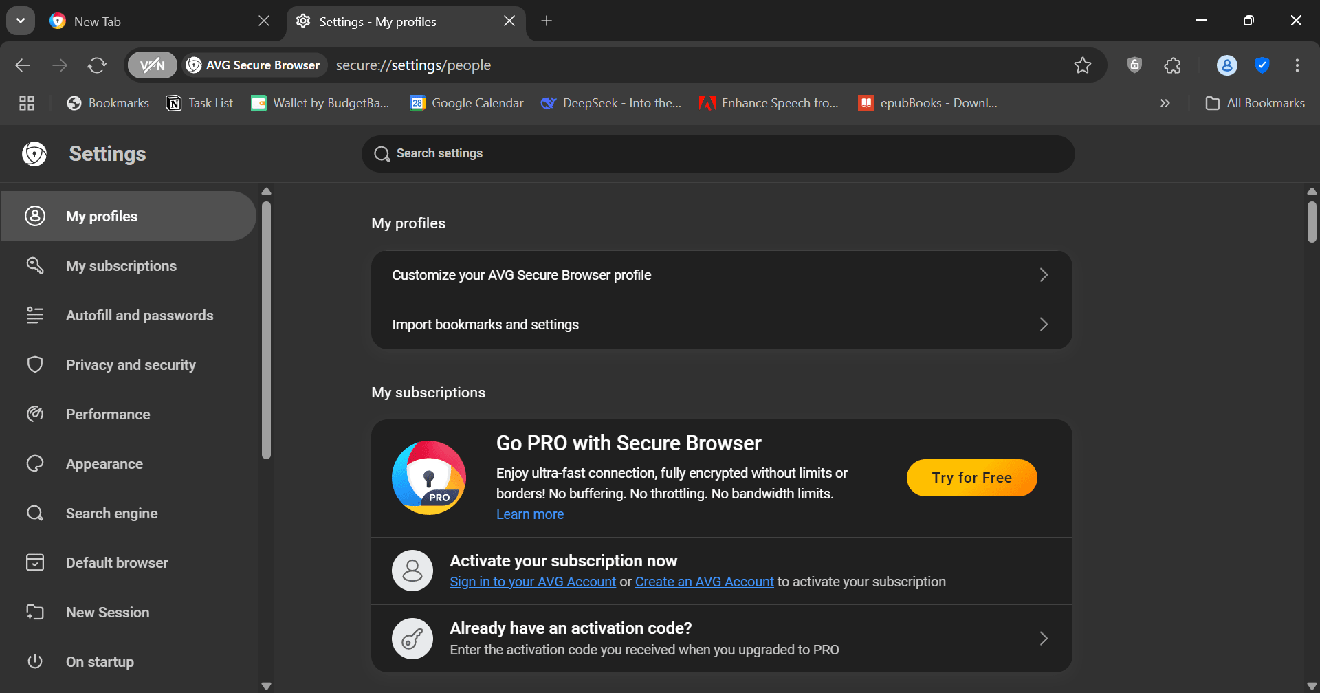Select My profiles in sidebar

click(x=129, y=217)
